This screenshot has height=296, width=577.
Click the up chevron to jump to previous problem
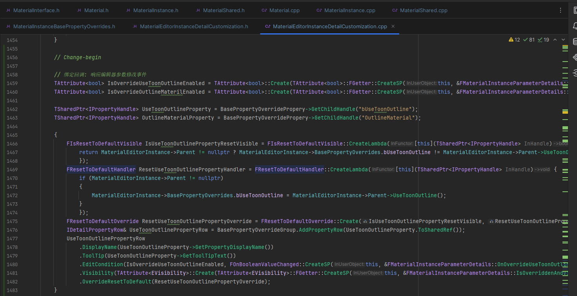pos(555,39)
